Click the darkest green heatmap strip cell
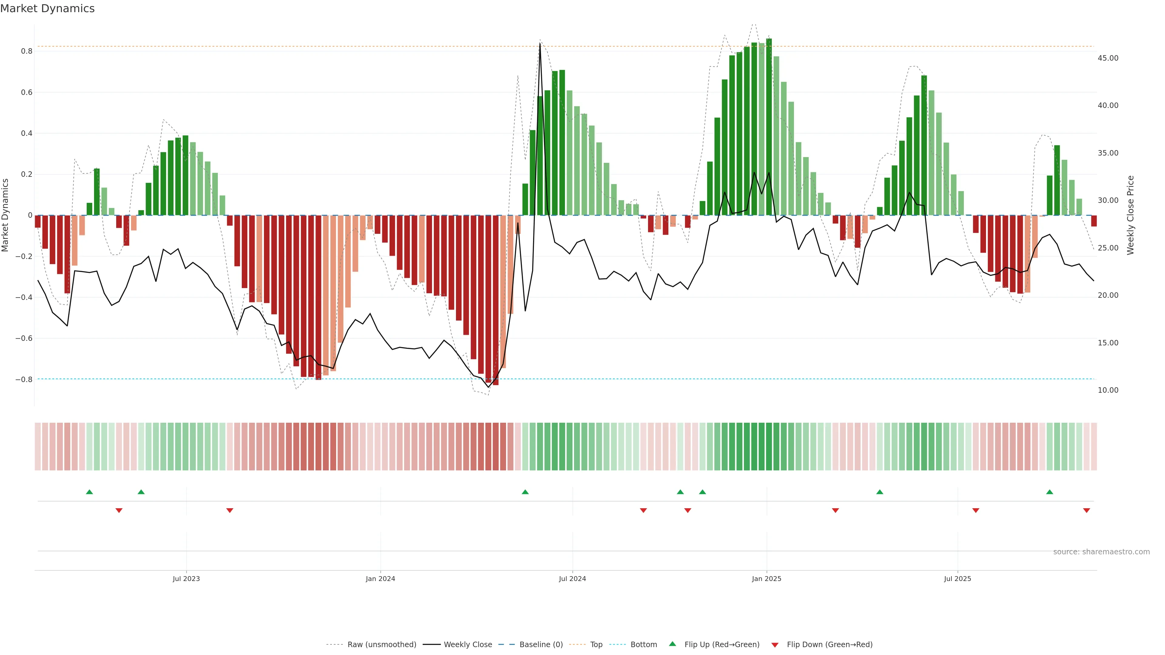The height and width of the screenshot is (655, 1165). click(x=769, y=446)
